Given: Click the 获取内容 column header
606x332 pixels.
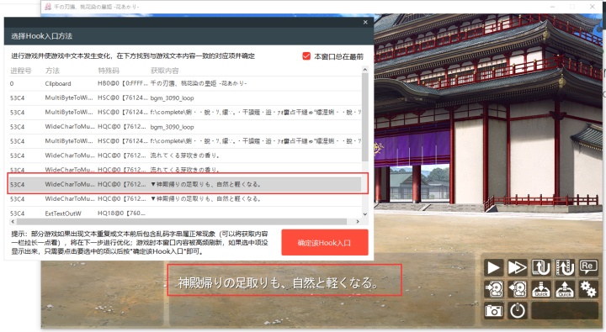Looking at the screenshot, I should coord(165,71).
